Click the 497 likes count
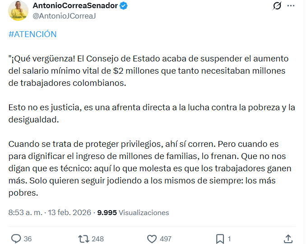This screenshot has height=244, width=306. (x=166, y=239)
